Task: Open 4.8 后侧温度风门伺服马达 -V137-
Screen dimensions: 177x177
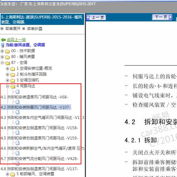Action: (x=39, y=169)
